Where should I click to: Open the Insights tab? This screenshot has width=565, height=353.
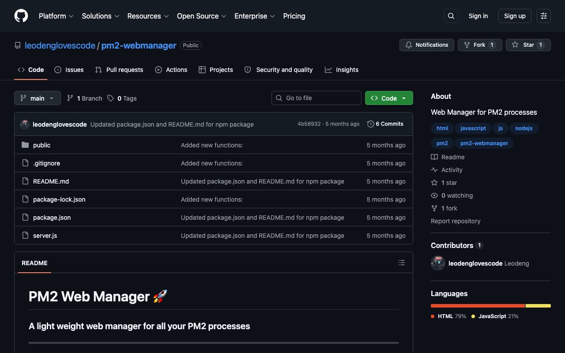click(x=342, y=70)
